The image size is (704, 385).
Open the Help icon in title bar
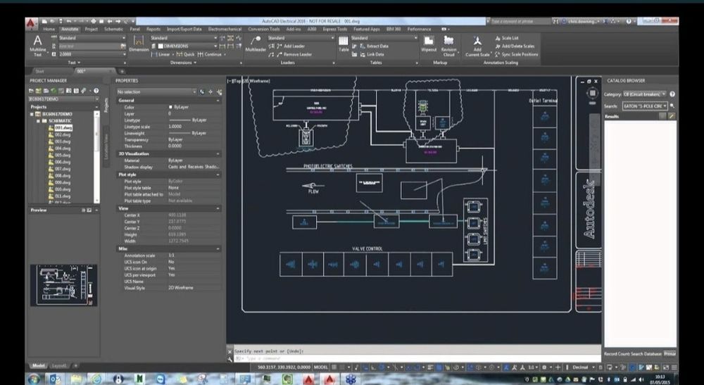click(628, 21)
